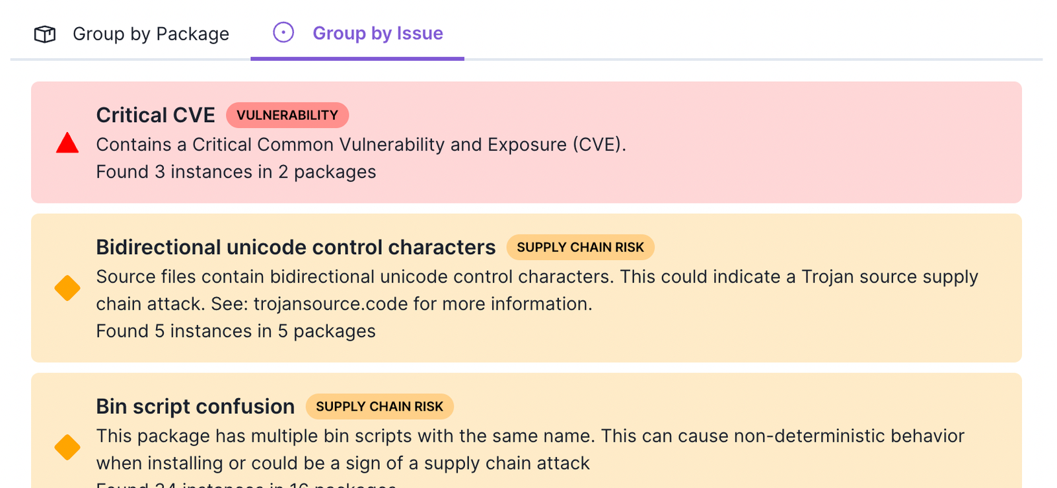Select the Group by Issue tab
The image size is (1057, 488).
(x=377, y=33)
